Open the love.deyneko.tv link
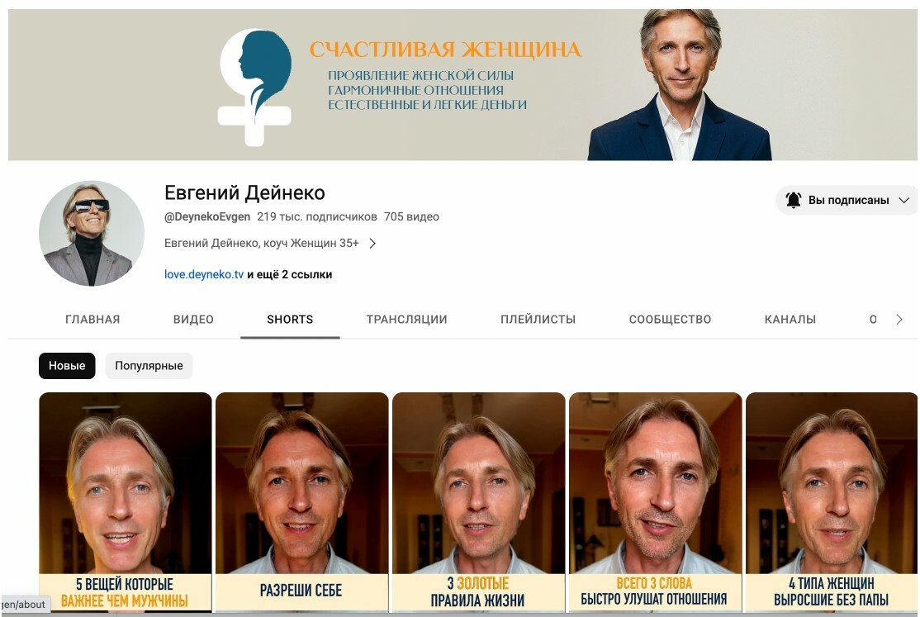This screenshot has width=920, height=617. [204, 274]
